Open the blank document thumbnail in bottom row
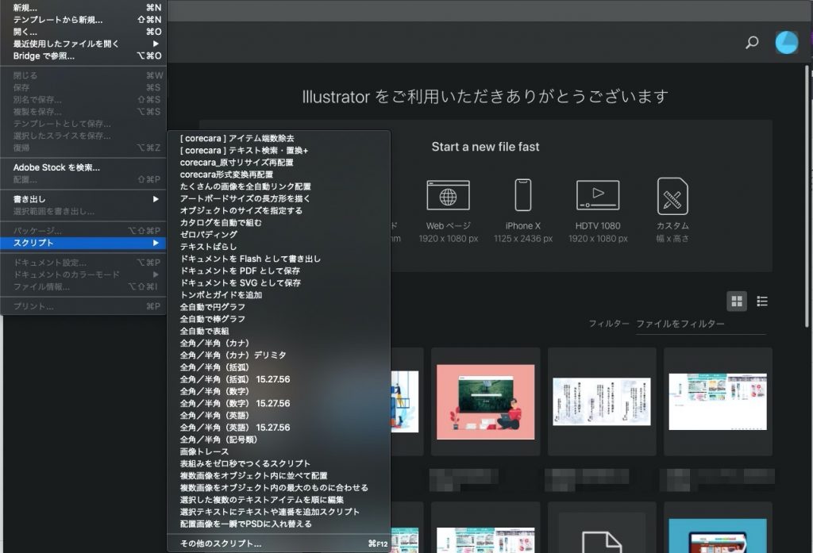The height and width of the screenshot is (553, 813). [602, 533]
